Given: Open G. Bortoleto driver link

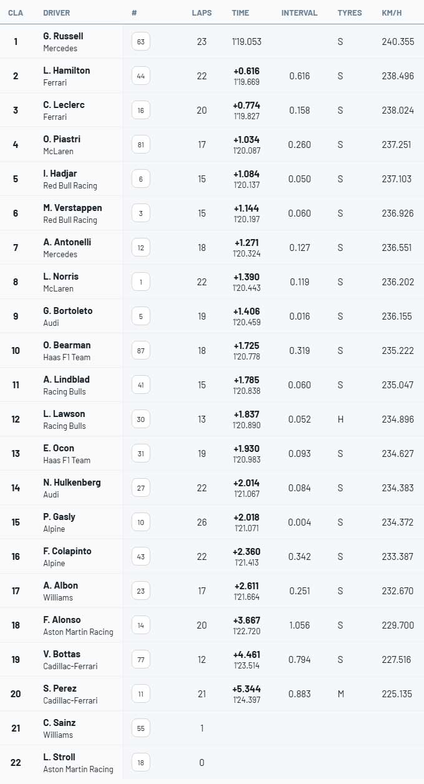Looking at the screenshot, I should click(67, 311).
